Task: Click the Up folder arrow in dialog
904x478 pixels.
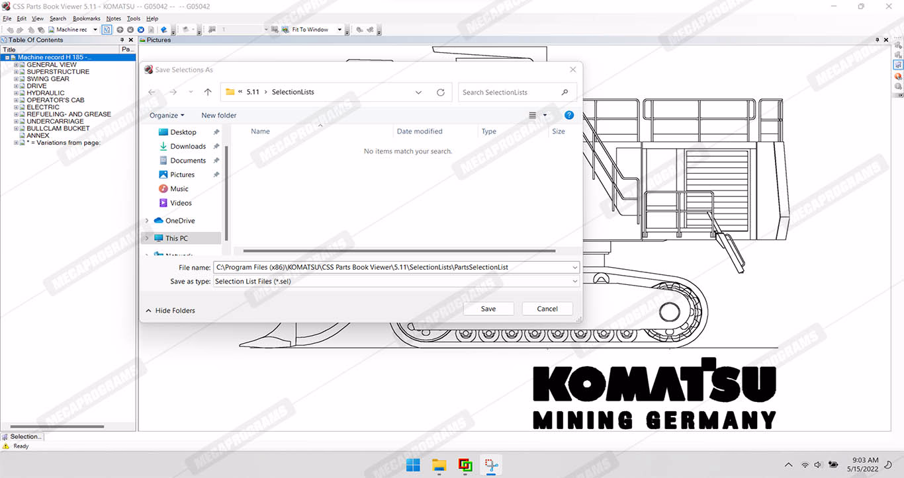Action: [208, 93]
